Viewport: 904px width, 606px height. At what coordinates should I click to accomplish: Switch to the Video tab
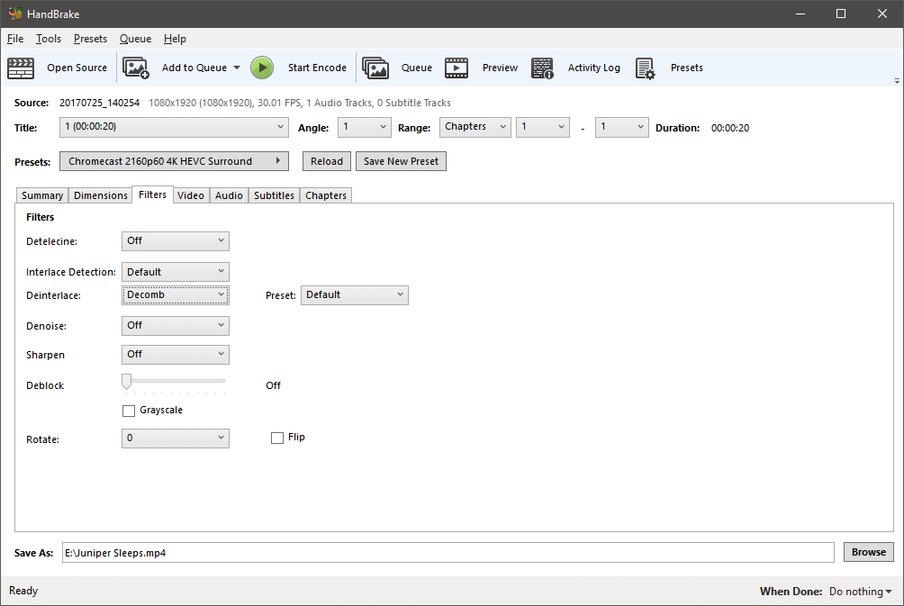pos(191,195)
